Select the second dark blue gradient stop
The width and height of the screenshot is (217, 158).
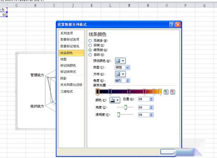[x=110, y=92]
